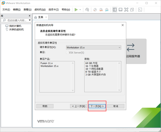Open the power options dropdown arrow
This screenshot has width=161, height=132.
point(80,10)
